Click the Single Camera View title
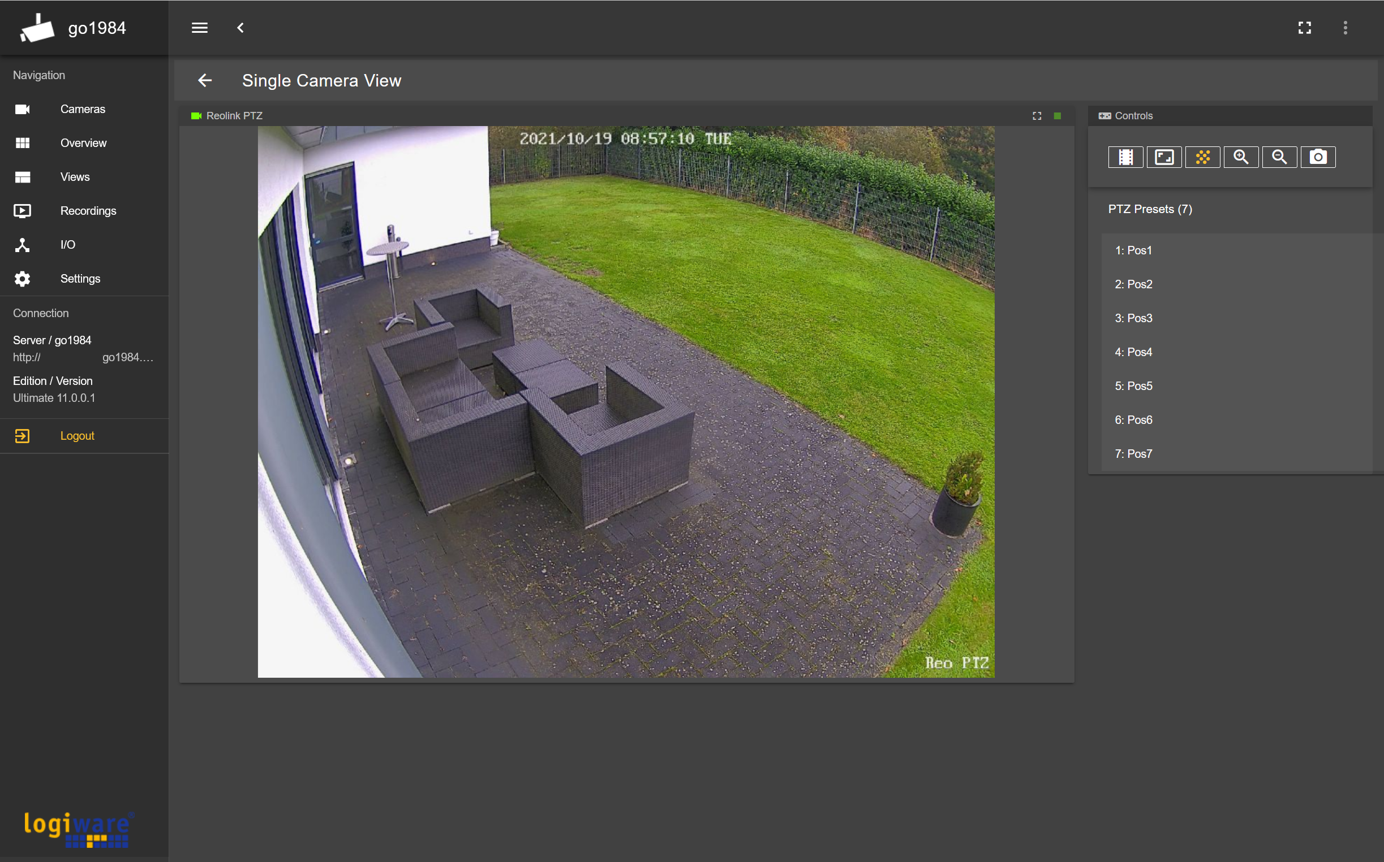1384x862 pixels. click(x=321, y=80)
